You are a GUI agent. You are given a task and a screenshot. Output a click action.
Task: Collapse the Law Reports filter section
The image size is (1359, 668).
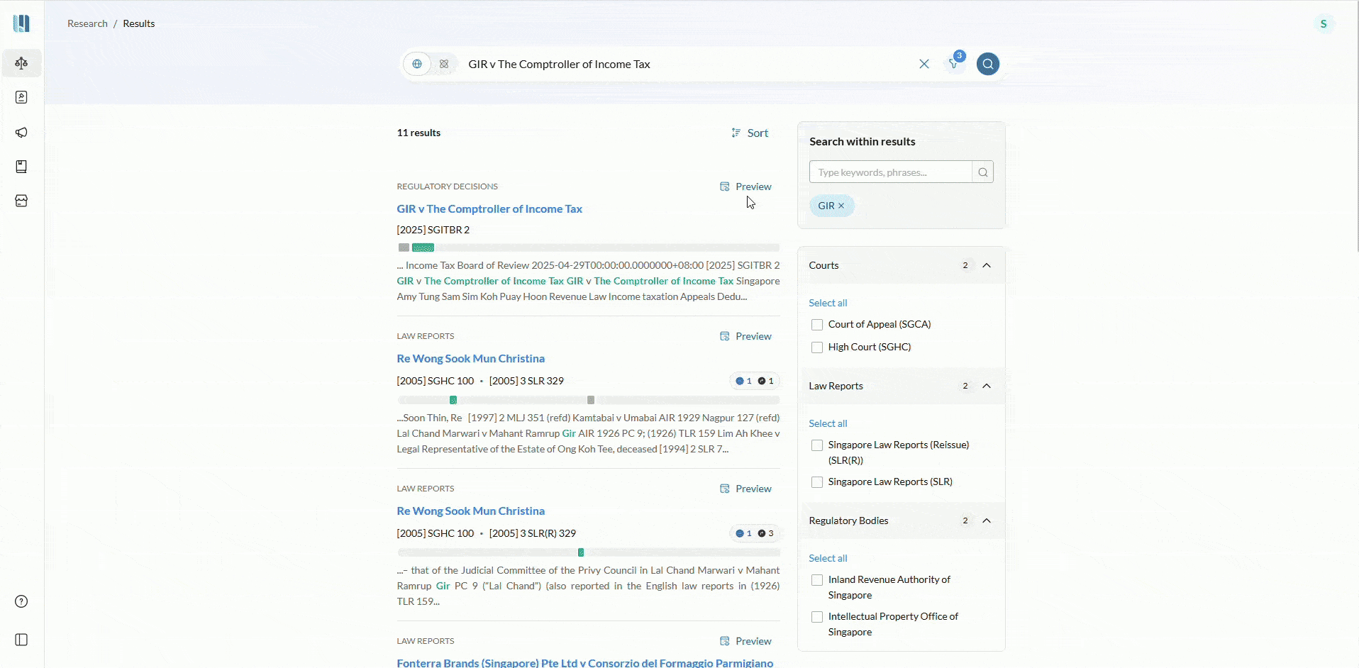(986, 386)
